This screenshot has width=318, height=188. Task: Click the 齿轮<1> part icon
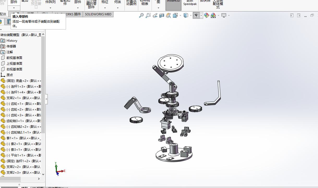coord(3,104)
